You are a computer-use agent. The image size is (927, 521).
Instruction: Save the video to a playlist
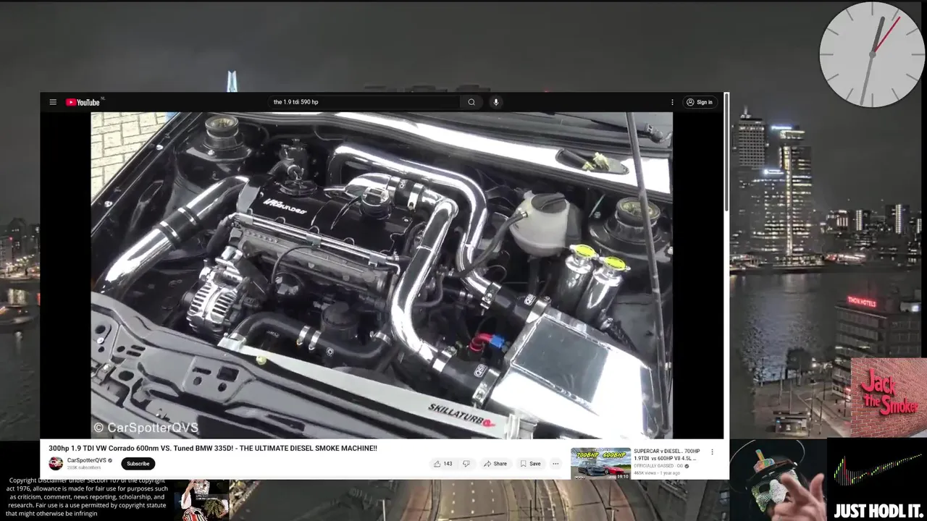[530, 464]
